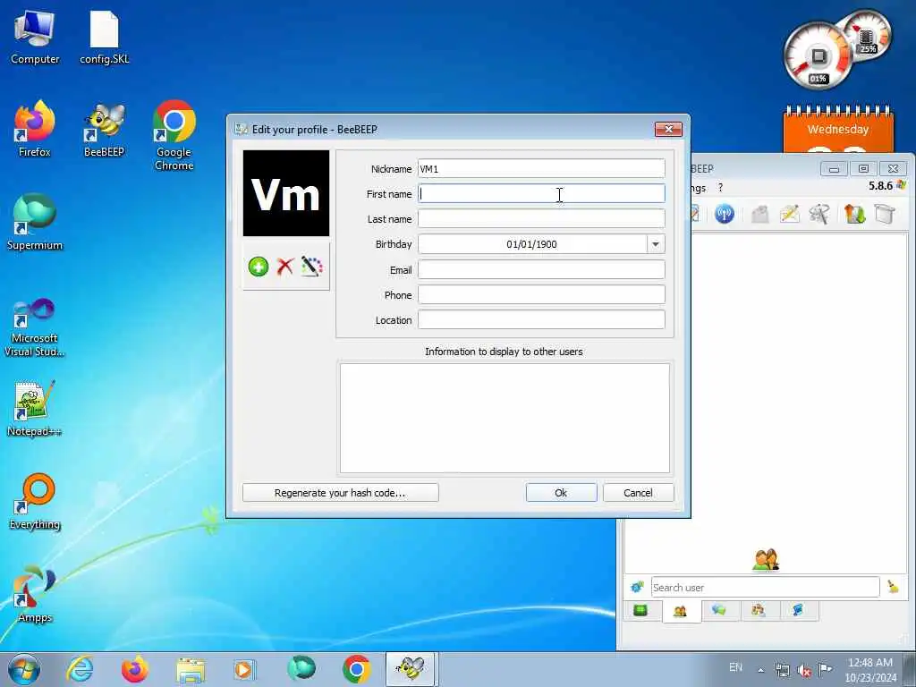Screen dimensions: 916x687
Task: Click the Wednesday calendar gadget
Action: (x=837, y=130)
